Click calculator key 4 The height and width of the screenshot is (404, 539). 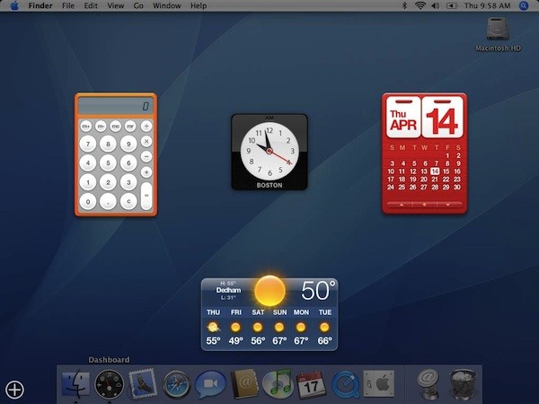click(88, 162)
